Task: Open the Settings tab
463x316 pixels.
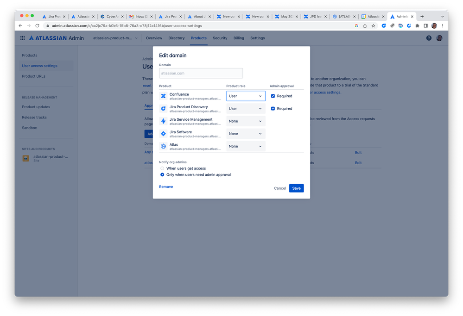Action: click(x=258, y=38)
